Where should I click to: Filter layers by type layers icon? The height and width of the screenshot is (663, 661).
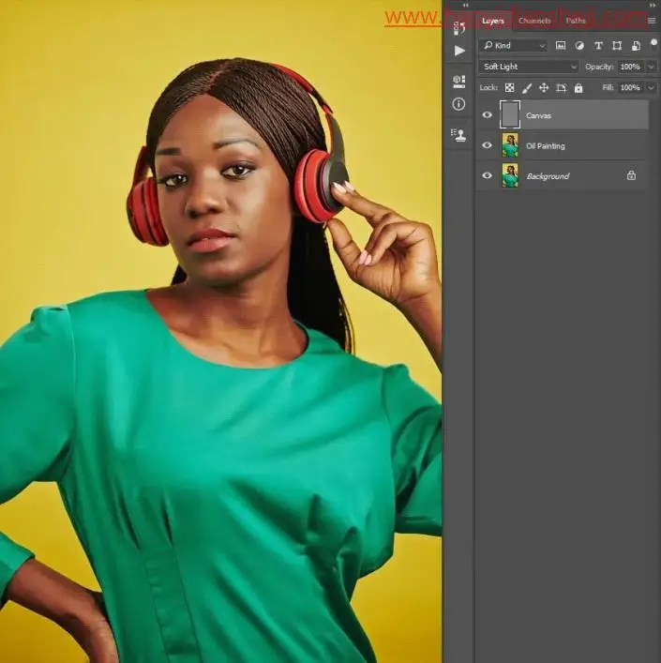tap(598, 46)
